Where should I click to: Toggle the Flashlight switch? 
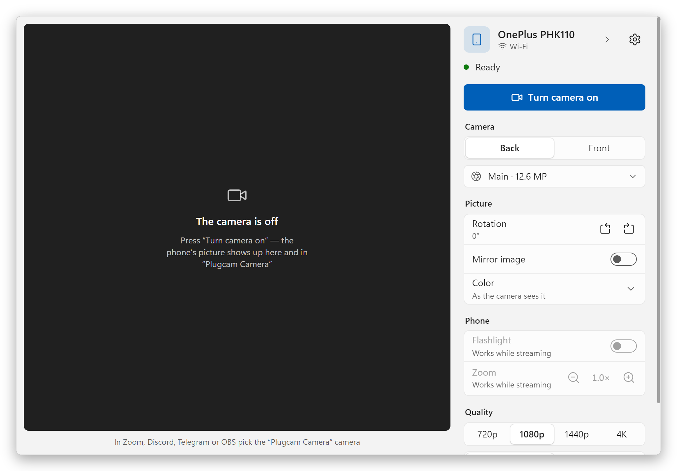tap(623, 346)
